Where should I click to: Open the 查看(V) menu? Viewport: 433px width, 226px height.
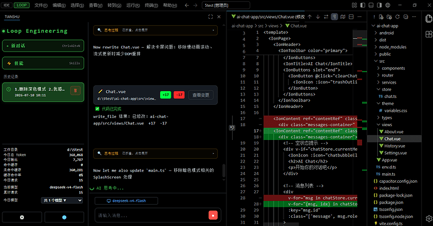point(95,5)
